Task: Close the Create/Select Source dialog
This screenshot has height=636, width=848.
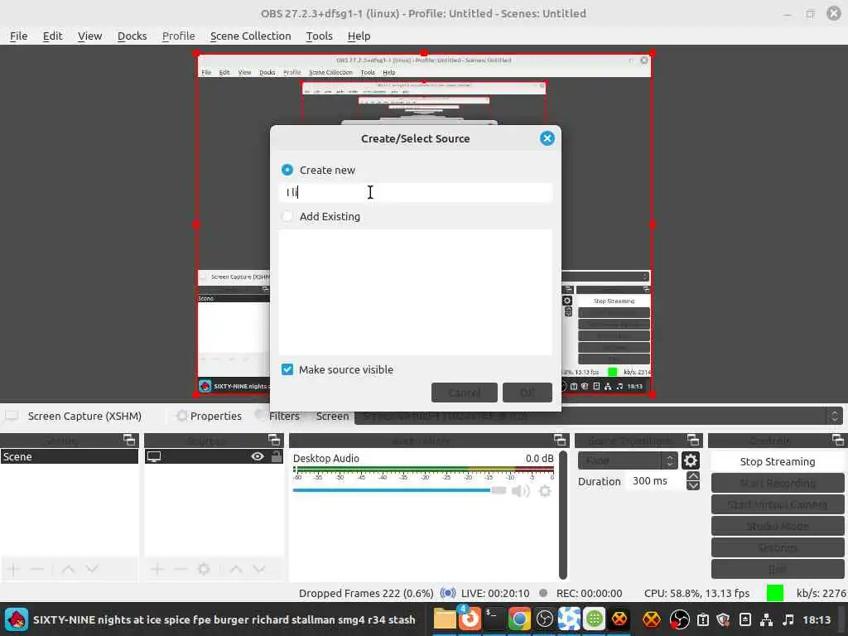Action: click(547, 138)
